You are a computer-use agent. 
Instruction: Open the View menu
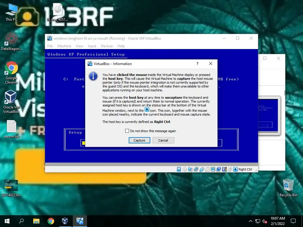(79, 46)
